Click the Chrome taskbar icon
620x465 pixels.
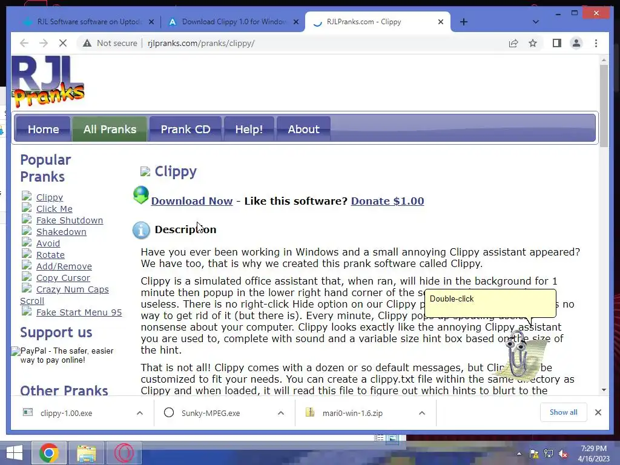coord(49,453)
